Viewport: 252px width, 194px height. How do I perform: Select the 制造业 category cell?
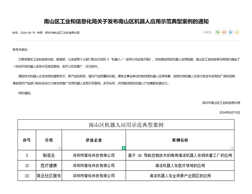49,155
